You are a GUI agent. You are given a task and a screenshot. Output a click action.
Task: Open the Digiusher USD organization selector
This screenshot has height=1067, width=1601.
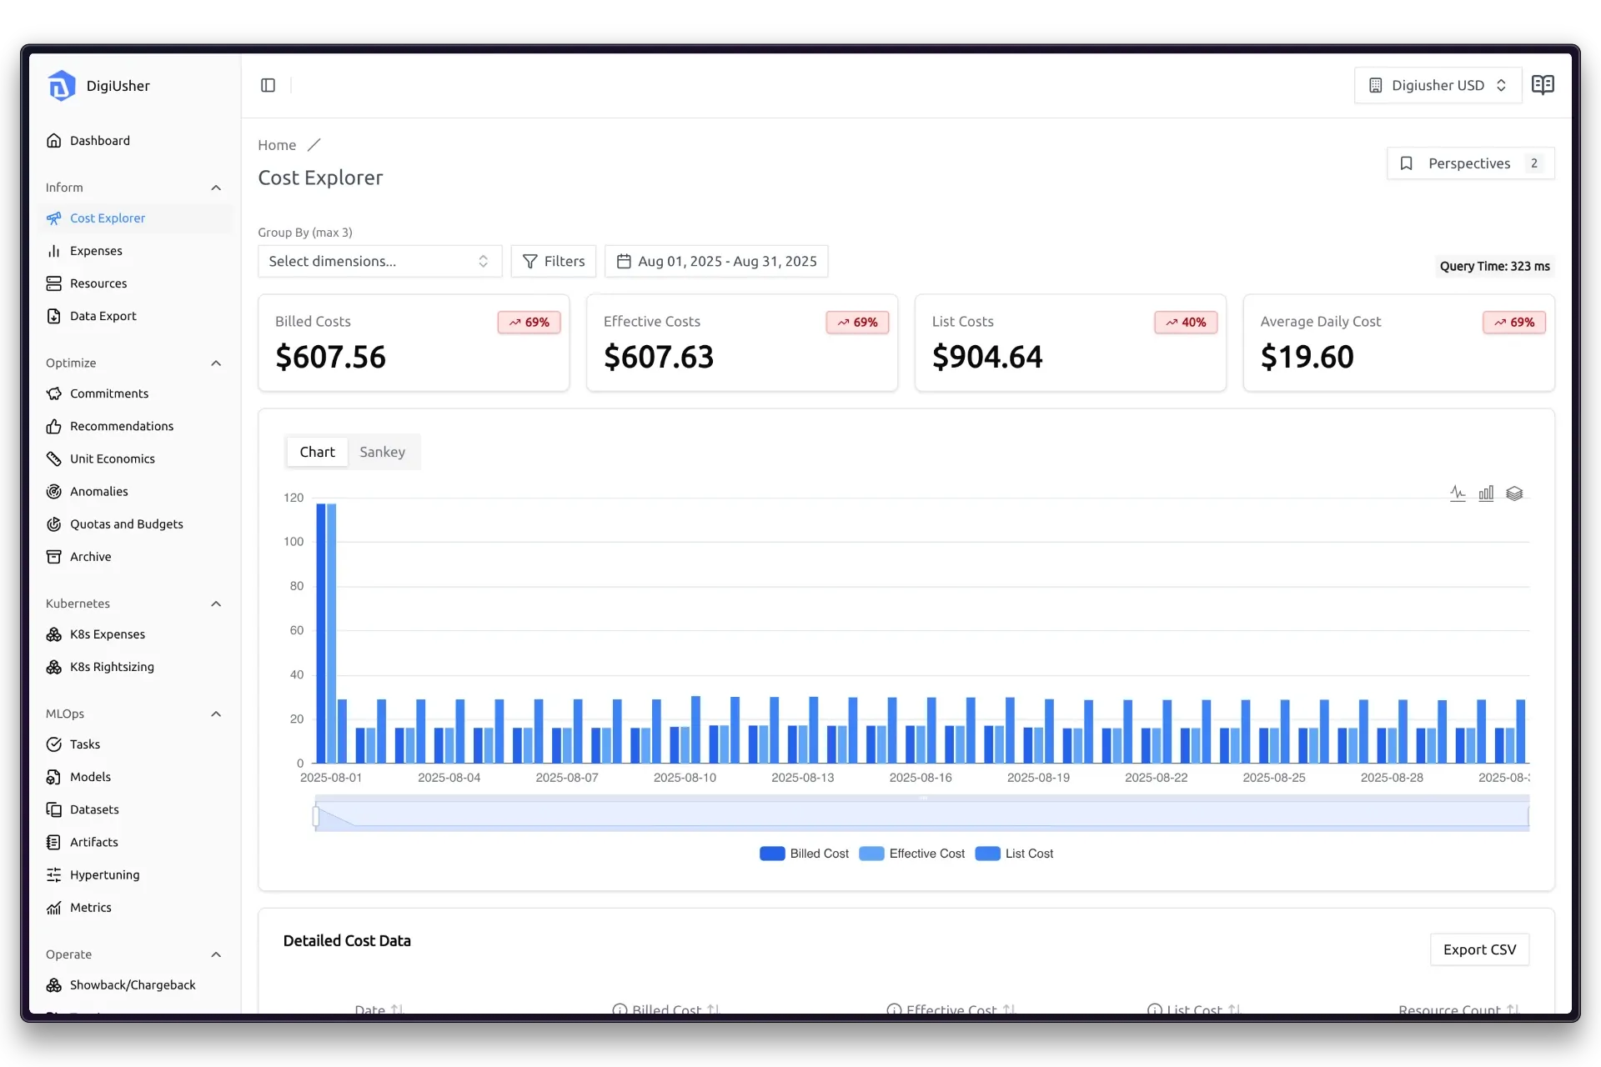pos(1438,85)
